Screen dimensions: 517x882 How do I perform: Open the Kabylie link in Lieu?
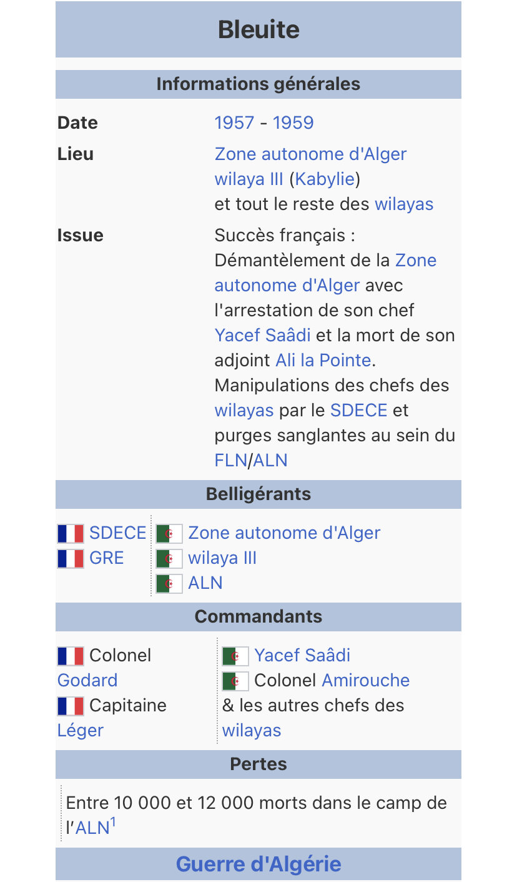pyautogui.click(x=325, y=179)
